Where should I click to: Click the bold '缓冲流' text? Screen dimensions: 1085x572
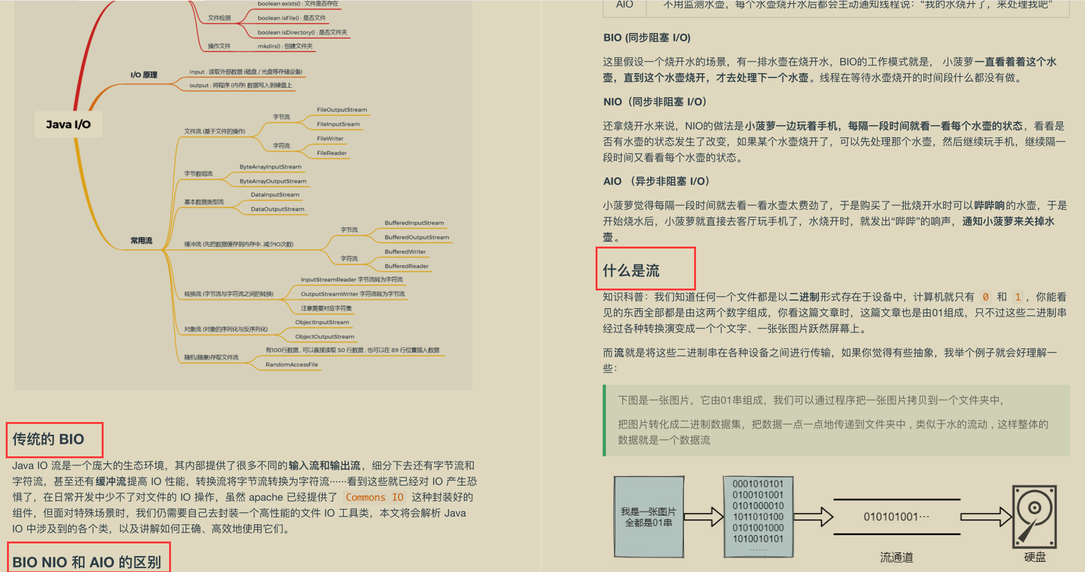[111, 482]
